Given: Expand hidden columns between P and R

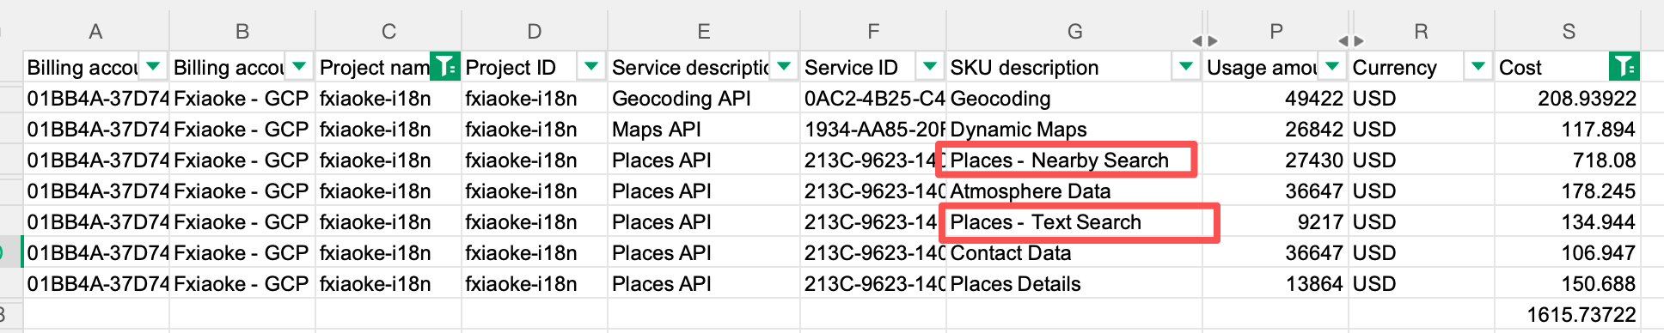Looking at the screenshot, I should (1350, 40).
